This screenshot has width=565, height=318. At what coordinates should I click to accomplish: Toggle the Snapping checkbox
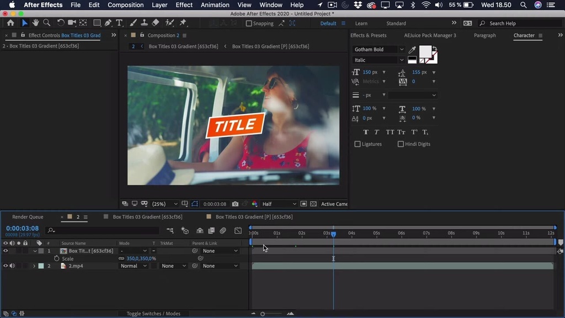[249, 23]
